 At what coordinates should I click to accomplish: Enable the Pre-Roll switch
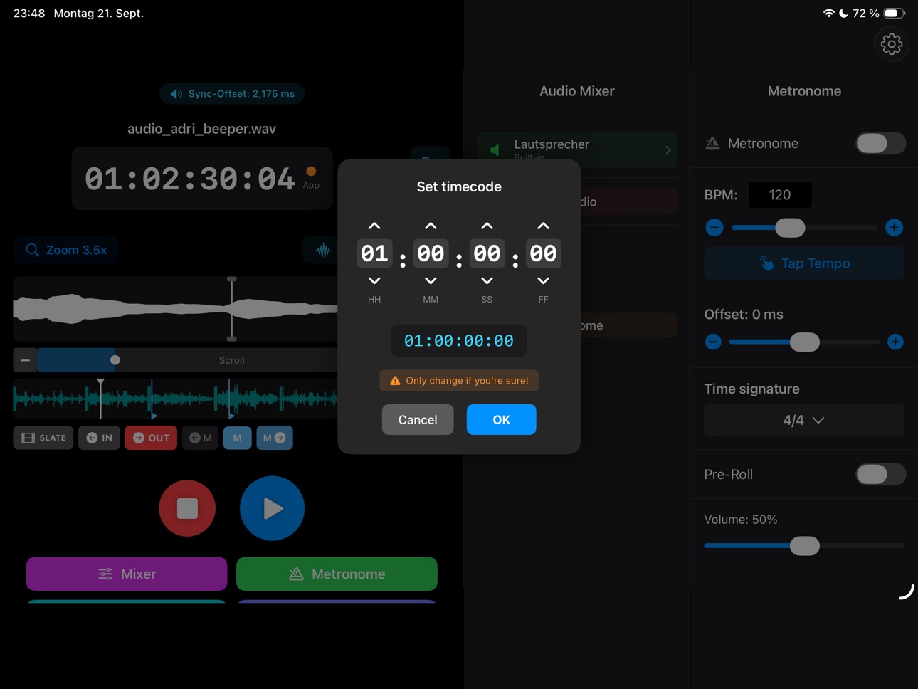click(x=880, y=474)
